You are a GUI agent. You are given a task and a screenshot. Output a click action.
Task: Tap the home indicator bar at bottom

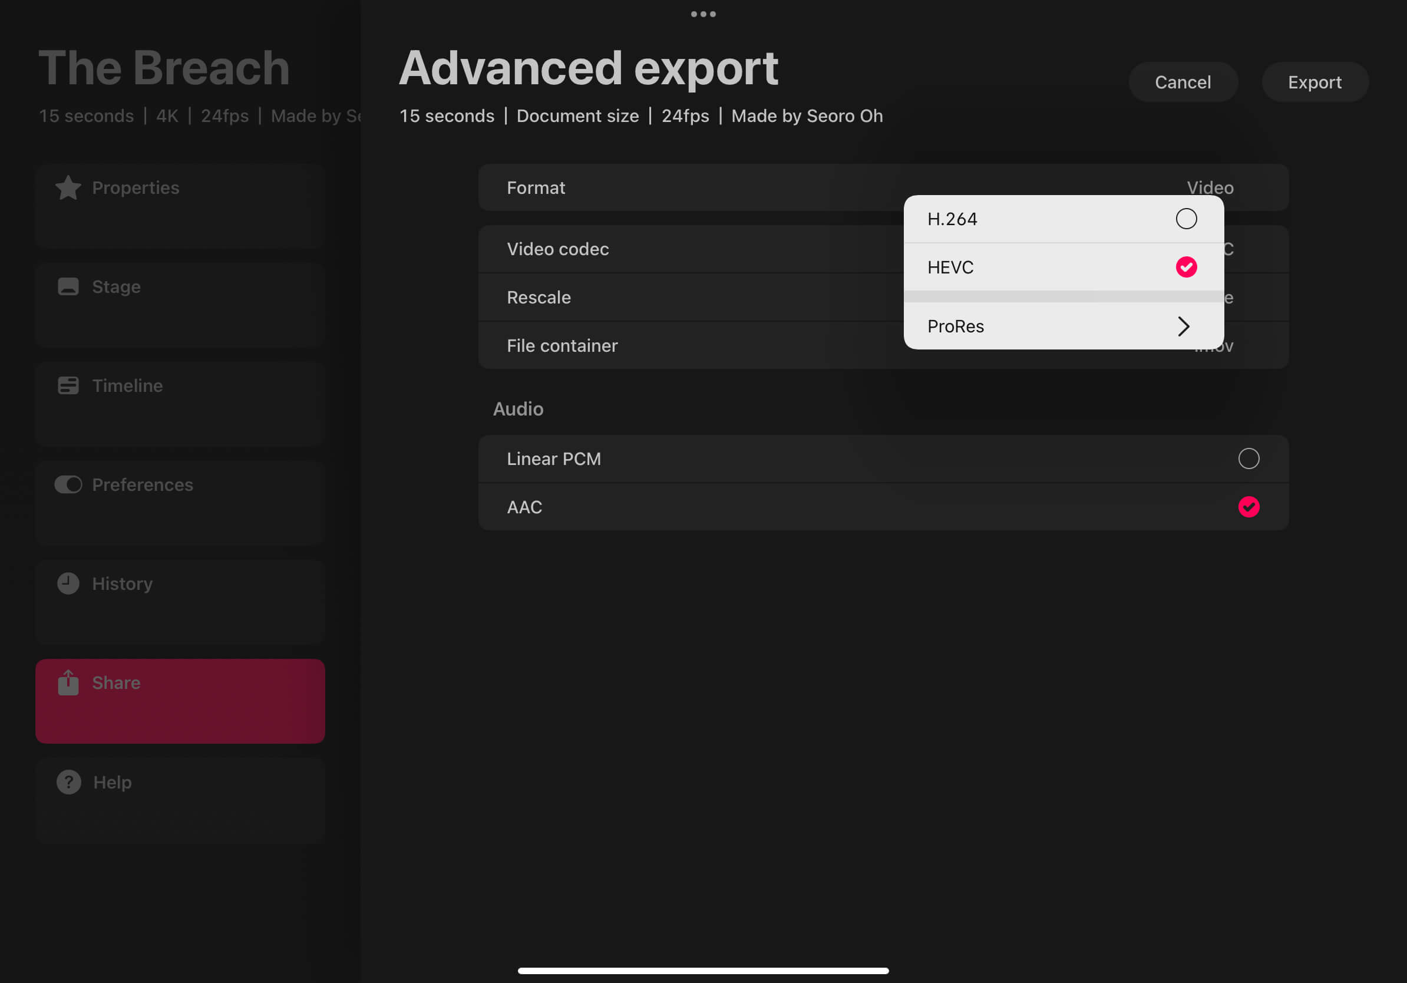(703, 970)
